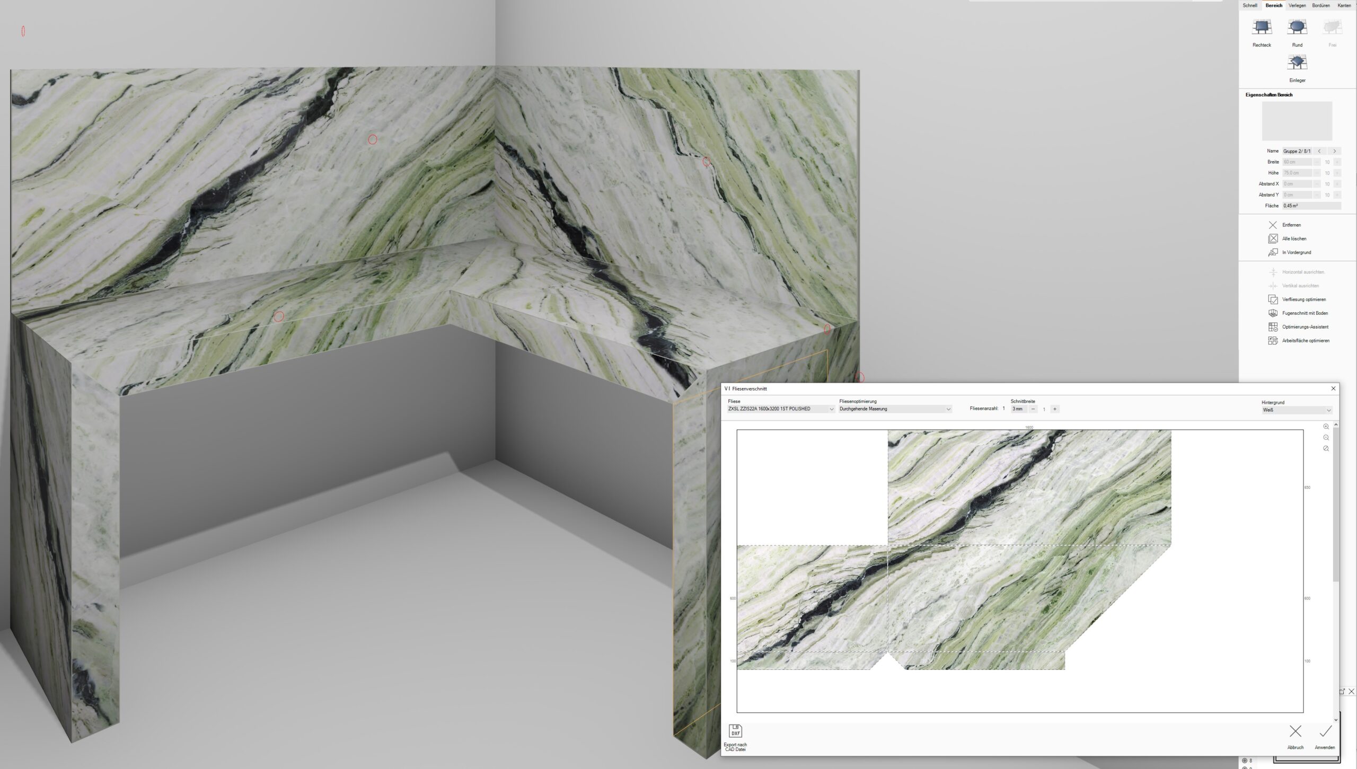Bring area forward with In Vordergrund
Screen dimensions: 1357x769
point(1273,253)
